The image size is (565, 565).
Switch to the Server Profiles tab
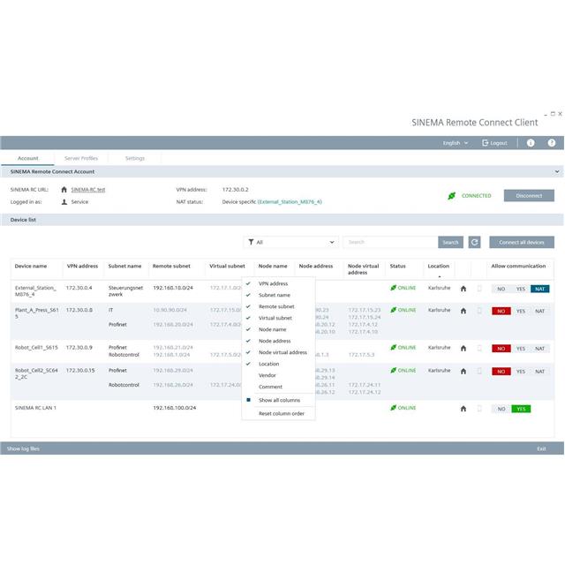pyautogui.click(x=81, y=158)
